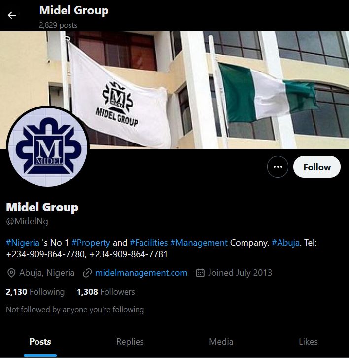349x358 pixels.
Task: Open the Midel profile picture
Action: 48,146
